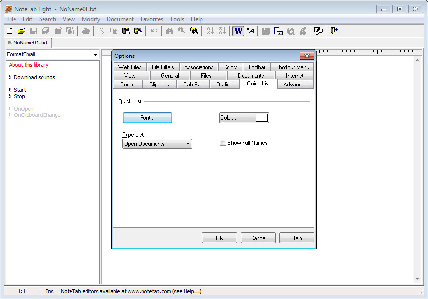Click 'About this library' clip item

[29, 65]
